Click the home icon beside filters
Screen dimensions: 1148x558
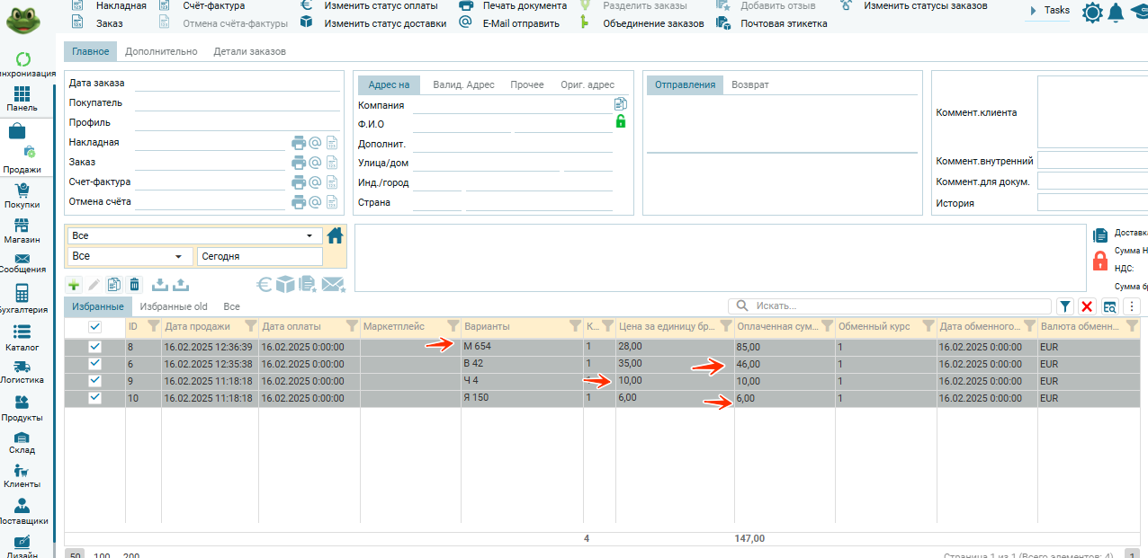tap(335, 235)
